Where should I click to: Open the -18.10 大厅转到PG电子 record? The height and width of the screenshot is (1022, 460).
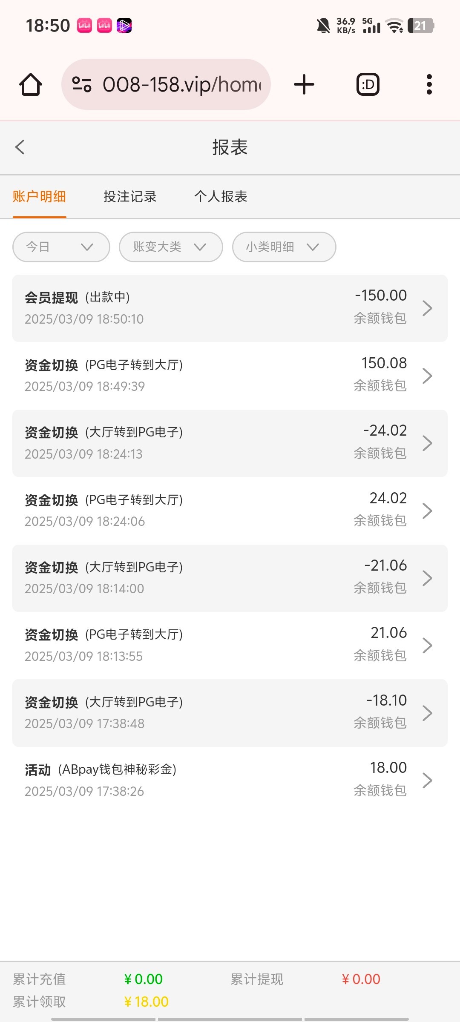click(x=230, y=713)
